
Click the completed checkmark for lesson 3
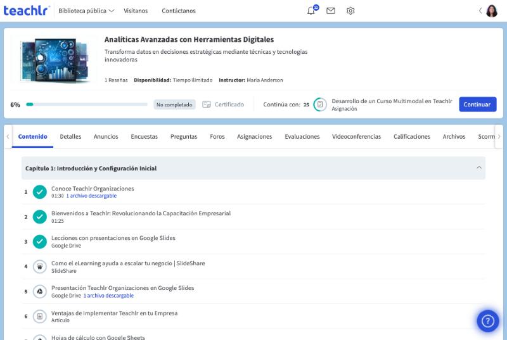pos(40,241)
